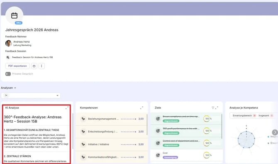
Task: Open the Cost goal title
Action: tap(165, 153)
